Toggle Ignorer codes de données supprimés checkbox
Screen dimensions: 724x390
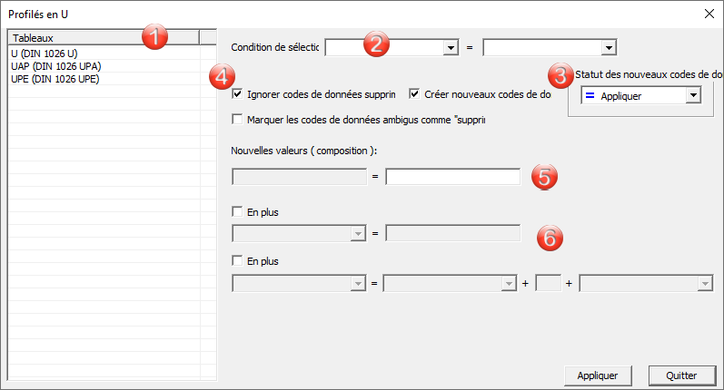click(238, 93)
